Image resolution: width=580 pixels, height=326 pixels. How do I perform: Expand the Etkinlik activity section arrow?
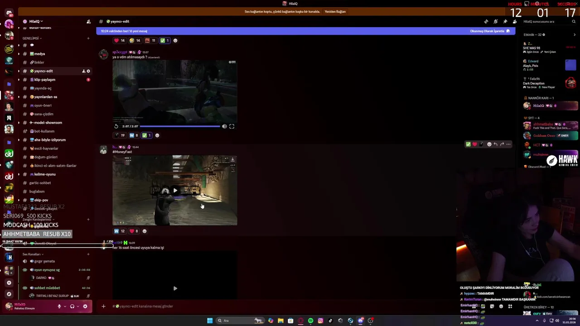coord(575,35)
